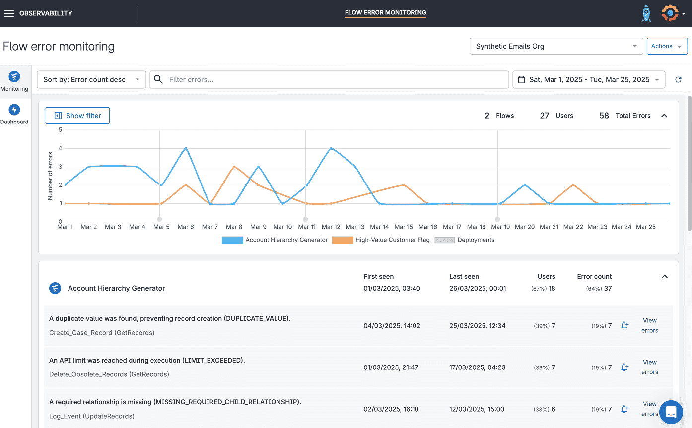This screenshot has height=428, width=692.
Task: Add alert for LIMIT_EXCEEDED error
Action: 625,367
